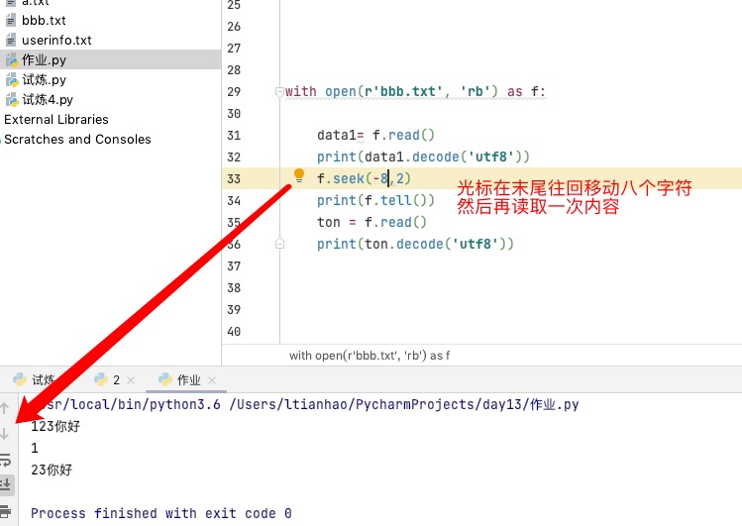
Task: Click the userinfo.txt file icon
Action: (11, 41)
